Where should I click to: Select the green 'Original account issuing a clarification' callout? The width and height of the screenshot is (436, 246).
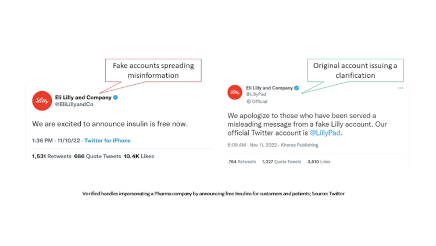point(355,70)
